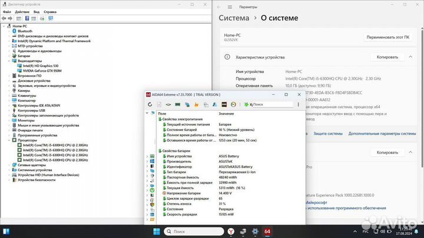Click the Переименовать этот ПК button
Screen dimensions: 424x238
pyautogui.click(x=388, y=37)
